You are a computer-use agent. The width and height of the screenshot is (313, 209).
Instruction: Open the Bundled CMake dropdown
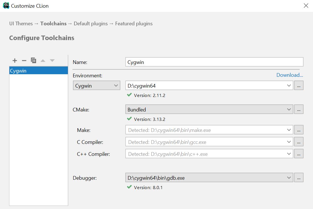click(x=209, y=109)
